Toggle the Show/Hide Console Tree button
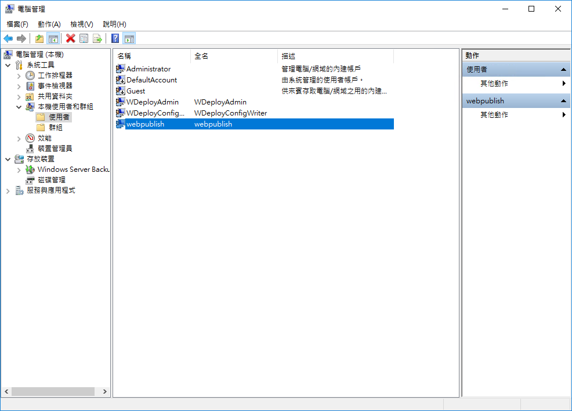The width and height of the screenshot is (572, 411). 53,38
